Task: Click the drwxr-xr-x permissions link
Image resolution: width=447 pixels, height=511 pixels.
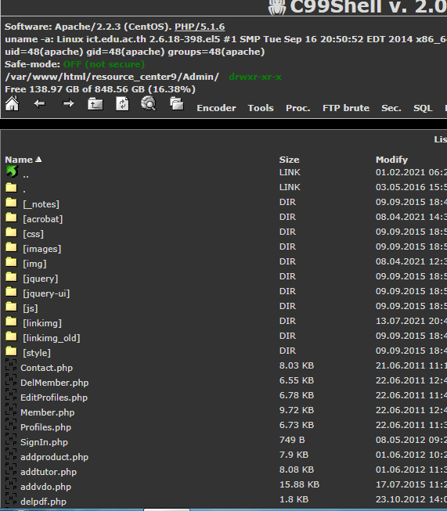Action: 255,77
